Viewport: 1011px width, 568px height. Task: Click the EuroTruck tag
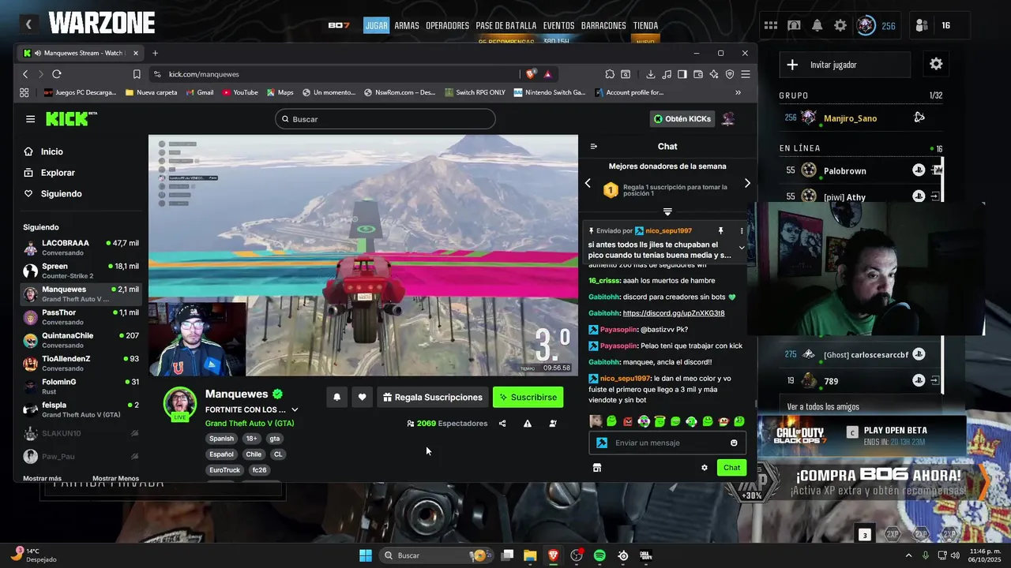224,470
